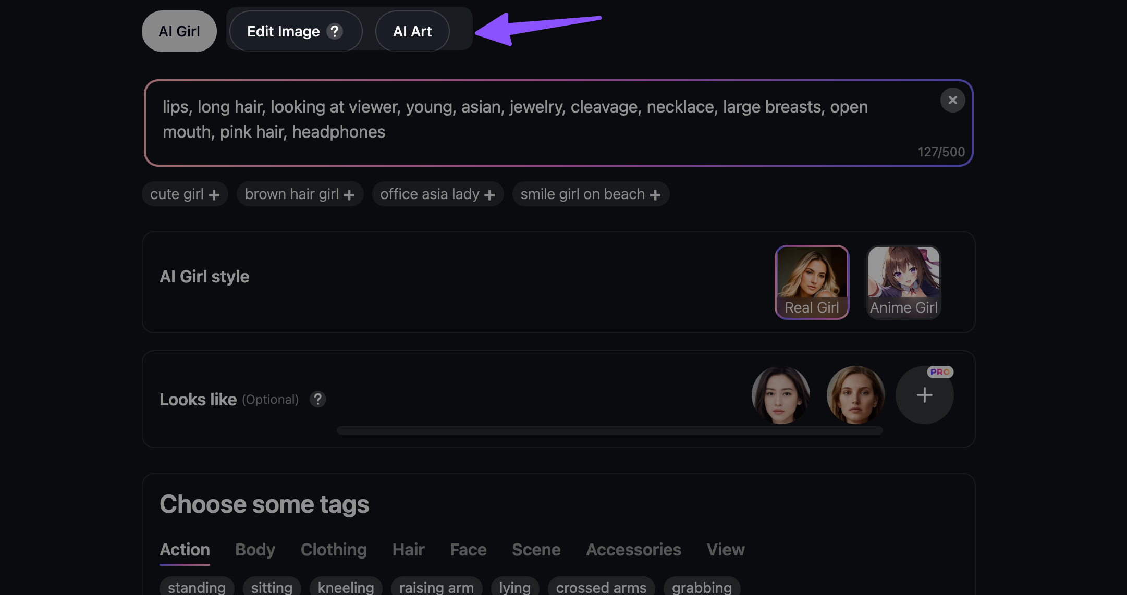Select the Anime Girl style
1127x595 pixels.
(903, 282)
